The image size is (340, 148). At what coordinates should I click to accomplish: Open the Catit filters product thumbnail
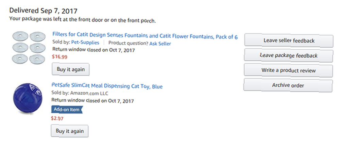click(29, 48)
